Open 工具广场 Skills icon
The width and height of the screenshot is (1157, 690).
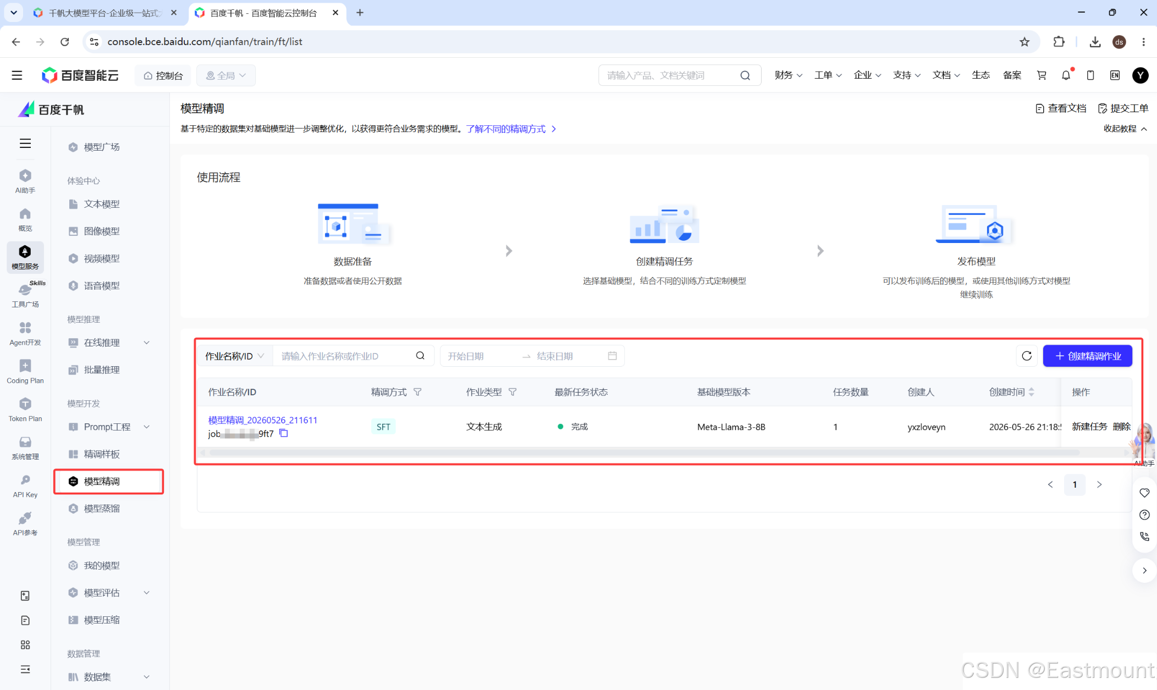[x=26, y=295]
